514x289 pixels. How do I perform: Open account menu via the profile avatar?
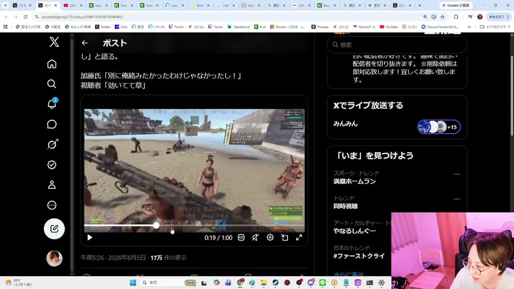pyautogui.click(x=54, y=258)
